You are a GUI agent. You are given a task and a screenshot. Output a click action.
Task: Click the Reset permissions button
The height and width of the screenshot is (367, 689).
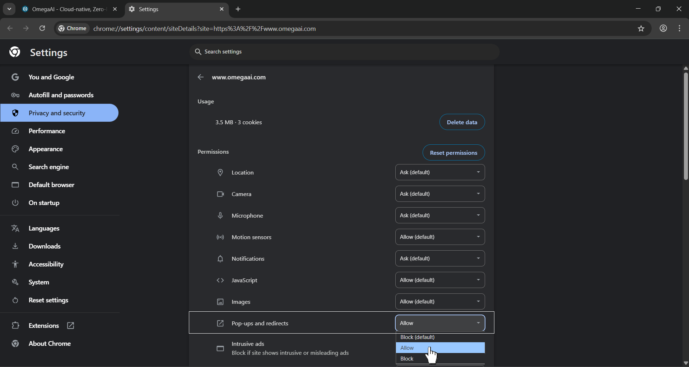[453, 153]
